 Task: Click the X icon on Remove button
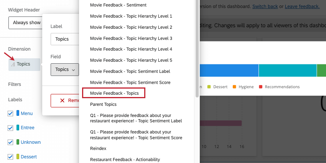coord(62,100)
